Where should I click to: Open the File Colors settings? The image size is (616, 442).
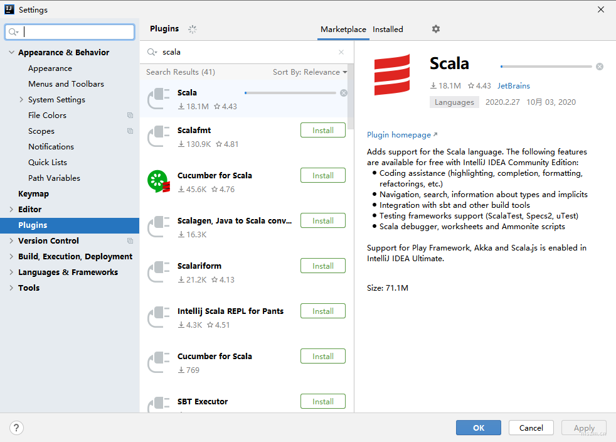click(47, 116)
